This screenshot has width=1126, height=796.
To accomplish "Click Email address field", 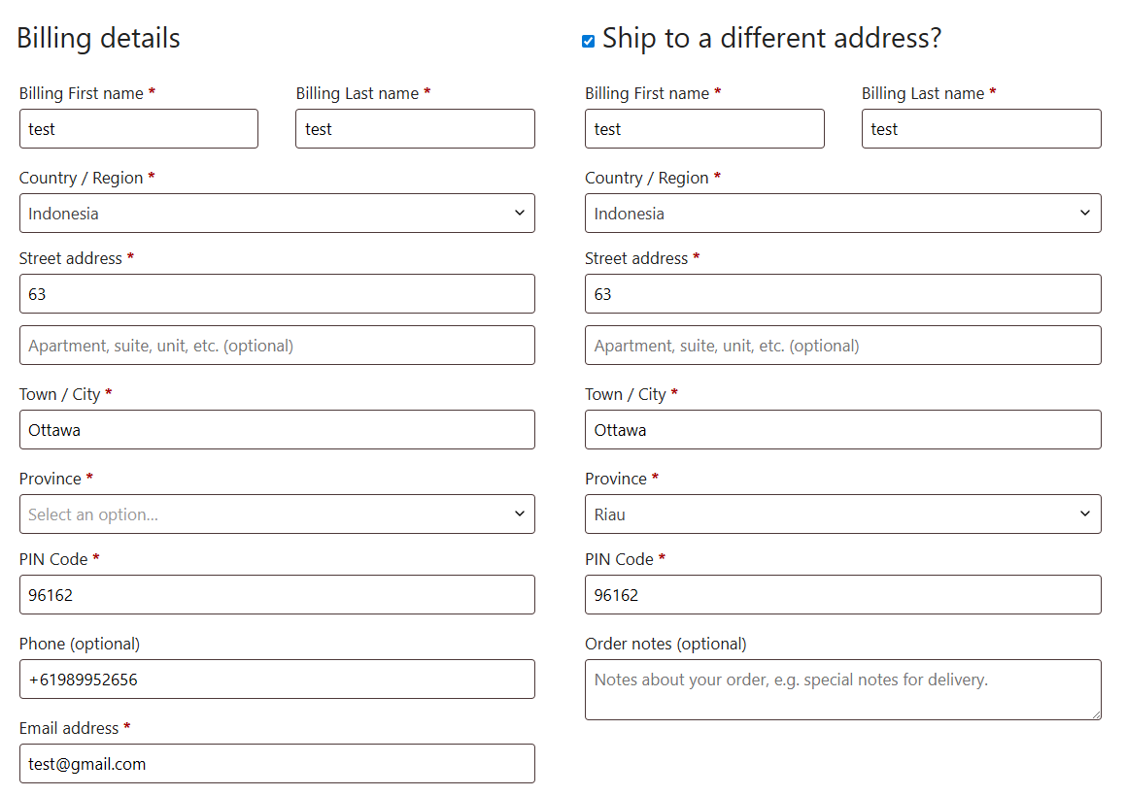I will coord(277,764).
